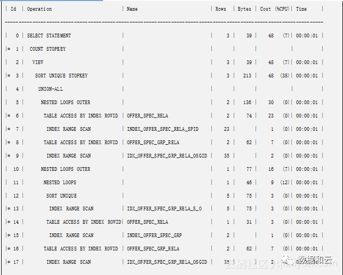
Task: Click OFFER_SPEC_GRP_RELA name in row 16
Action: coord(153,248)
